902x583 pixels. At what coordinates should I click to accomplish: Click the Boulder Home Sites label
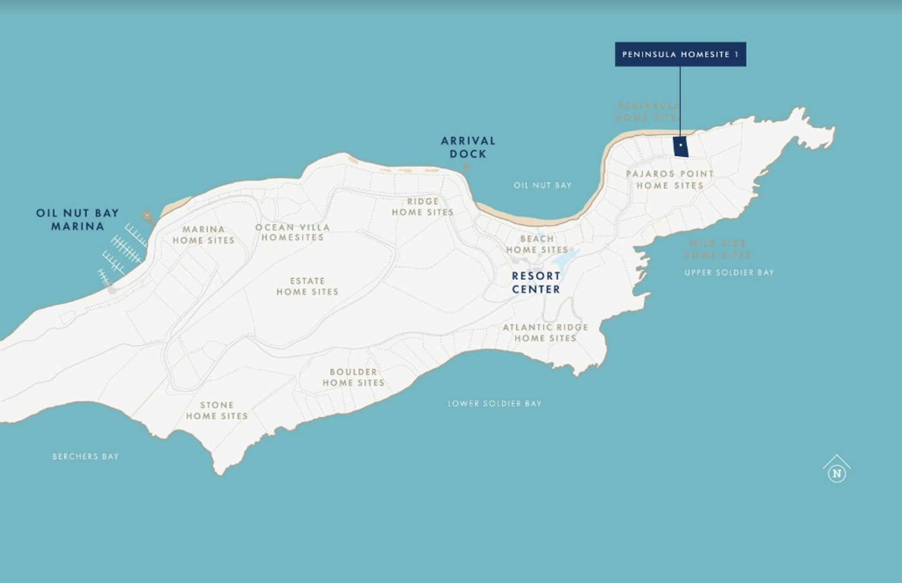point(353,377)
